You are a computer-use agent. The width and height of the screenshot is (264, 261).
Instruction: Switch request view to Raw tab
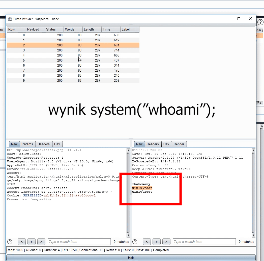point(14,144)
